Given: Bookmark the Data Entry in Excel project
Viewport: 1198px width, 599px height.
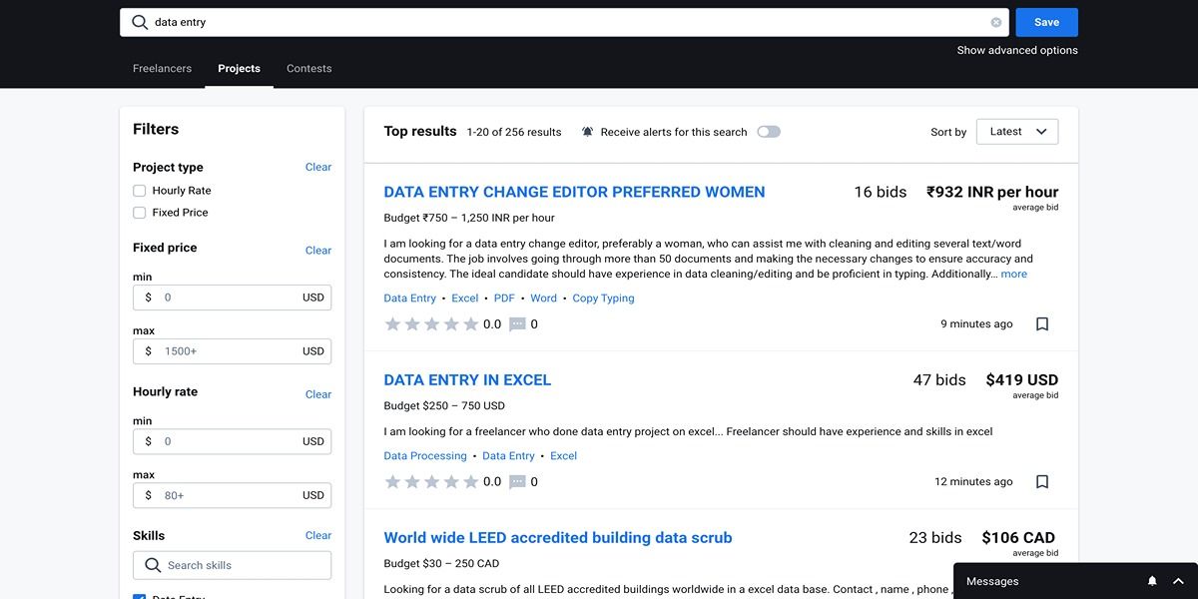Looking at the screenshot, I should [x=1041, y=482].
